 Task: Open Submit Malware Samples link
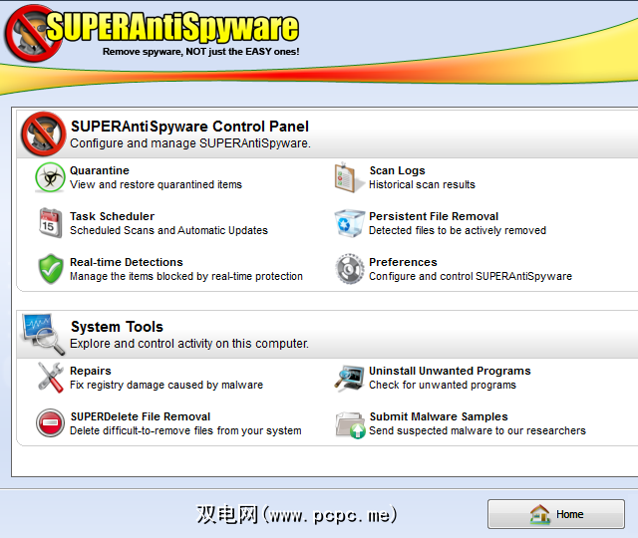coord(439,416)
